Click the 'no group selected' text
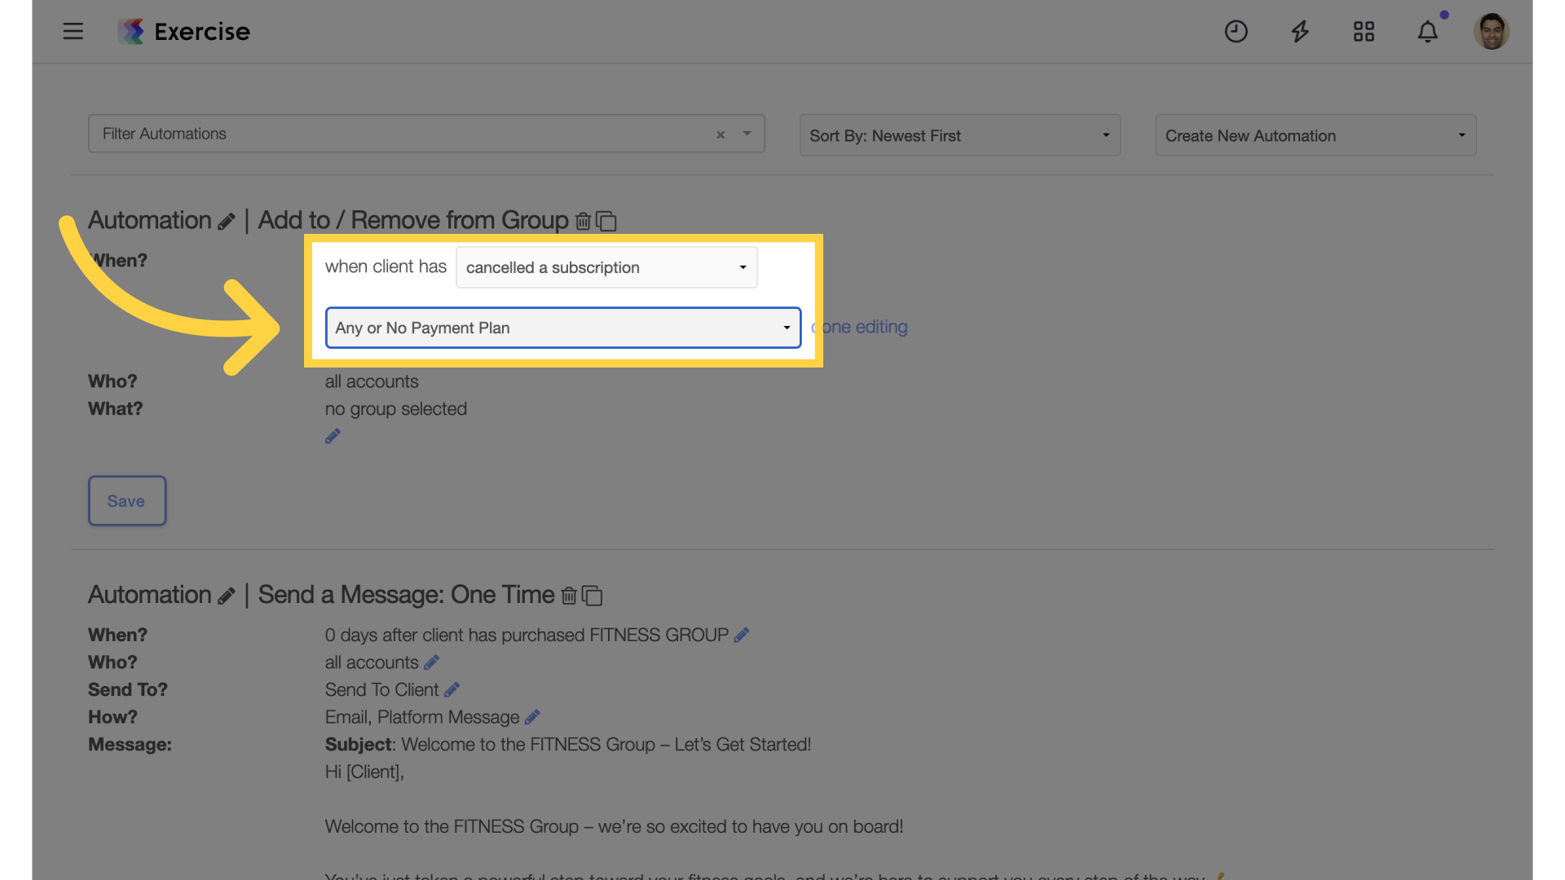This screenshot has height=880, width=1565. click(x=396, y=409)
